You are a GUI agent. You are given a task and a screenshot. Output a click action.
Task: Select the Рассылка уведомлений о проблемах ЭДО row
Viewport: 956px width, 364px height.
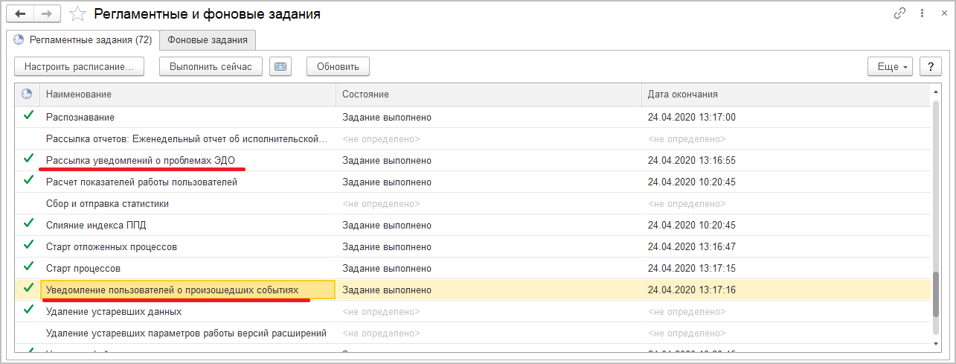141,160
